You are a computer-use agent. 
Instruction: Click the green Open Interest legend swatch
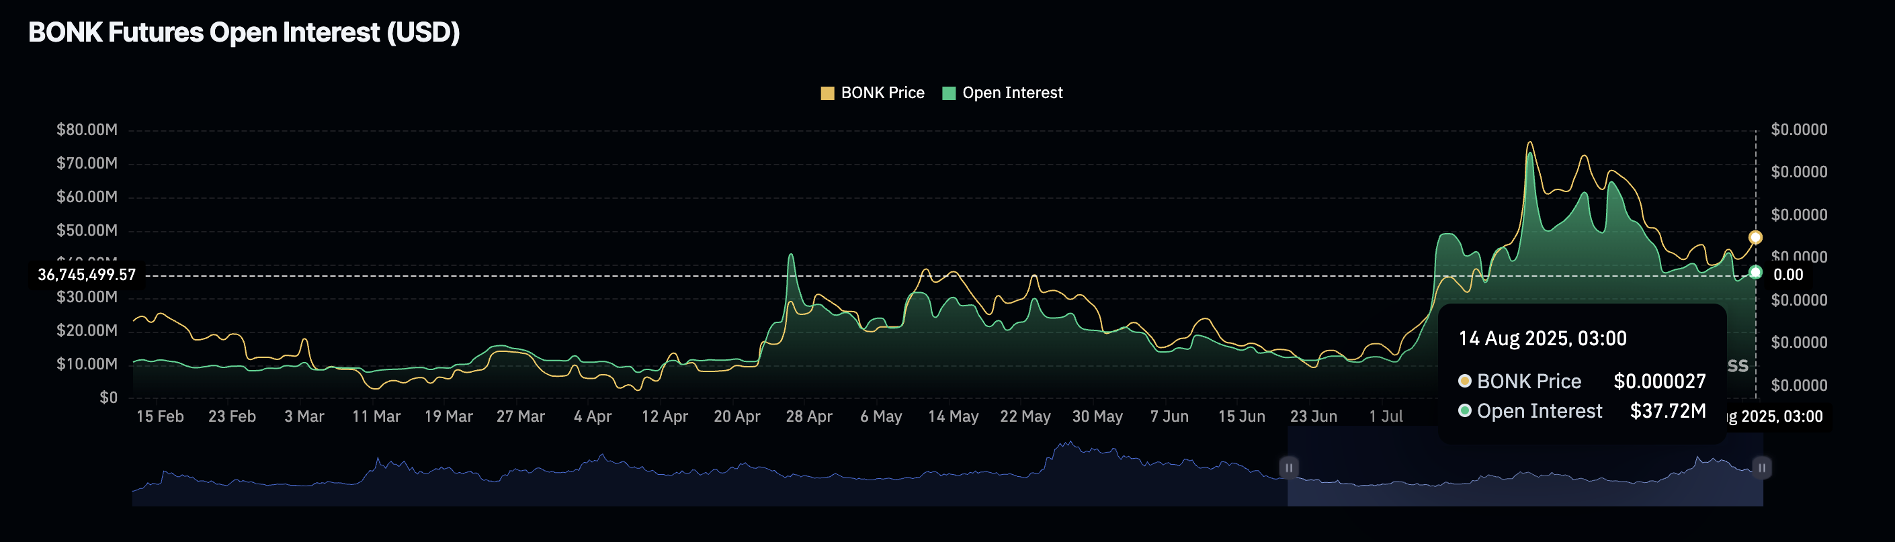(948, 93)
